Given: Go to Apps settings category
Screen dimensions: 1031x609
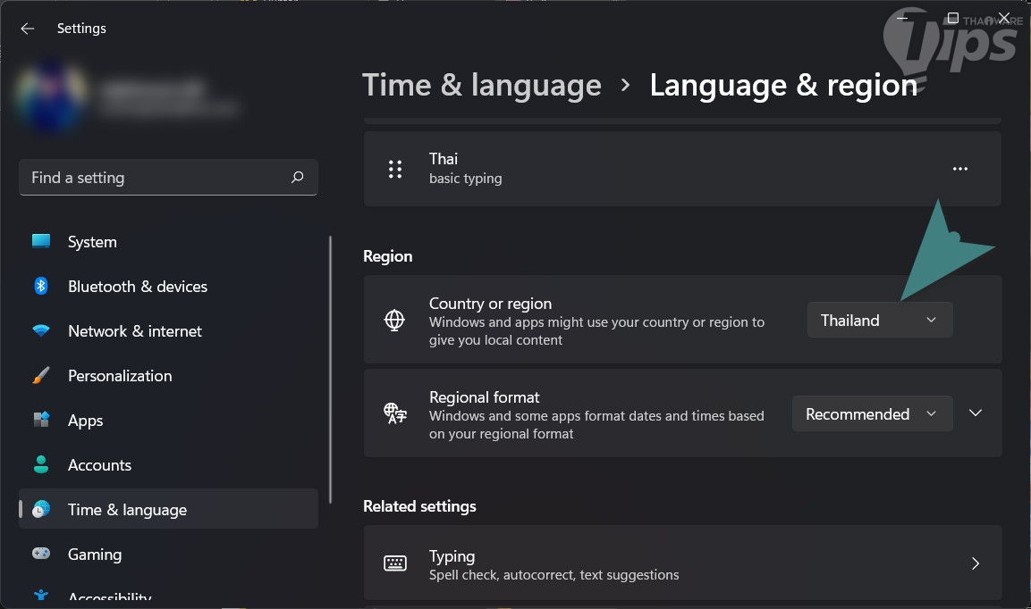Looking at the screenshot, I should [x=86, y=421].
